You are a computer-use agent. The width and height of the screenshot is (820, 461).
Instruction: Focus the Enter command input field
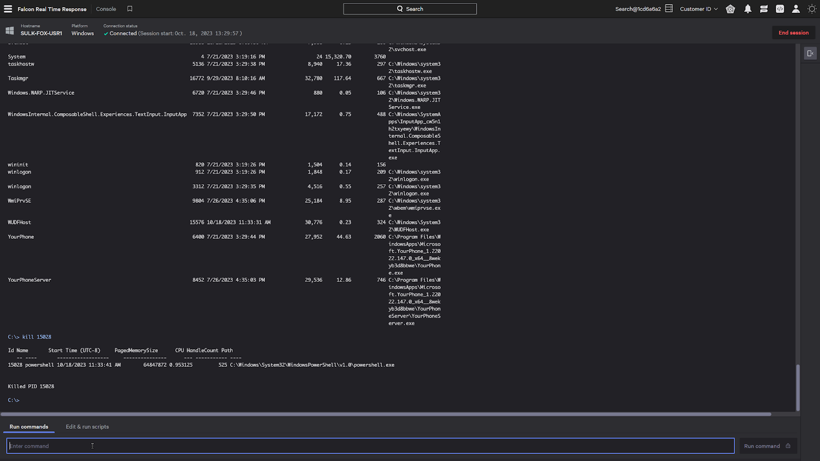point(370,446)
